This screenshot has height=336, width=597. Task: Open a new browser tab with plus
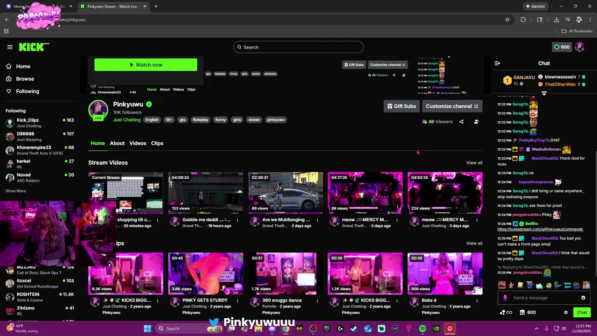coord(156,7)
